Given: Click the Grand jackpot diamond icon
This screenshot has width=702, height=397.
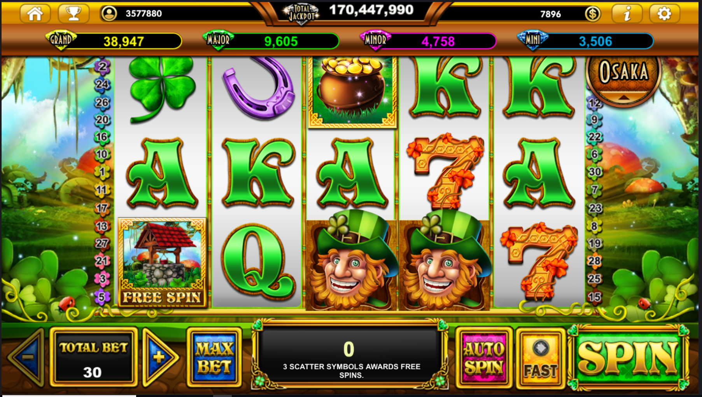Looking at the screenshot, I should 61,40.
